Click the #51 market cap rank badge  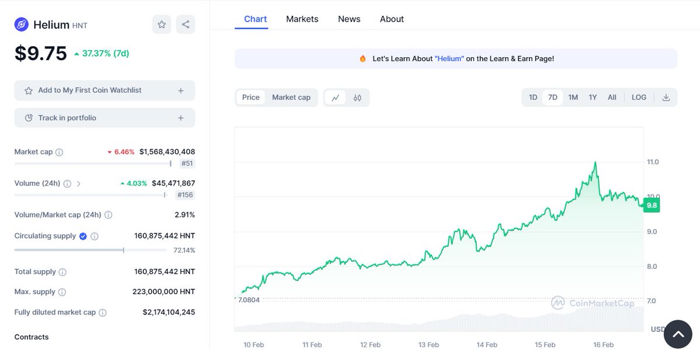tap(187, 164)
